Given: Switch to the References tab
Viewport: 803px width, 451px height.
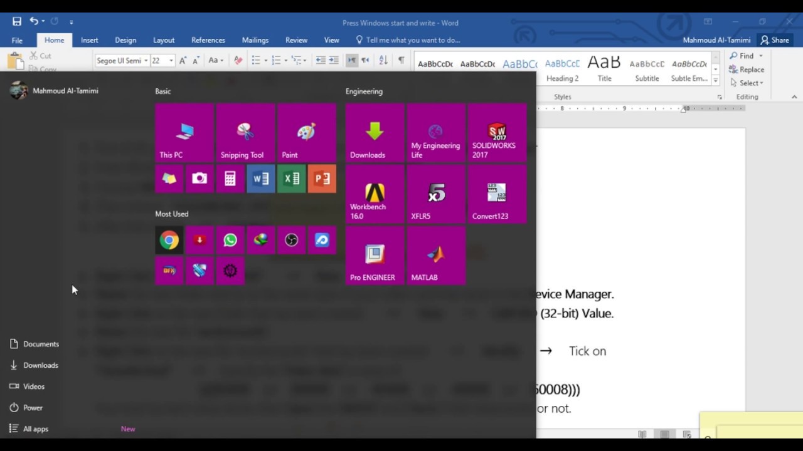Looking at the screenshot, I should [x=208, y=40].
